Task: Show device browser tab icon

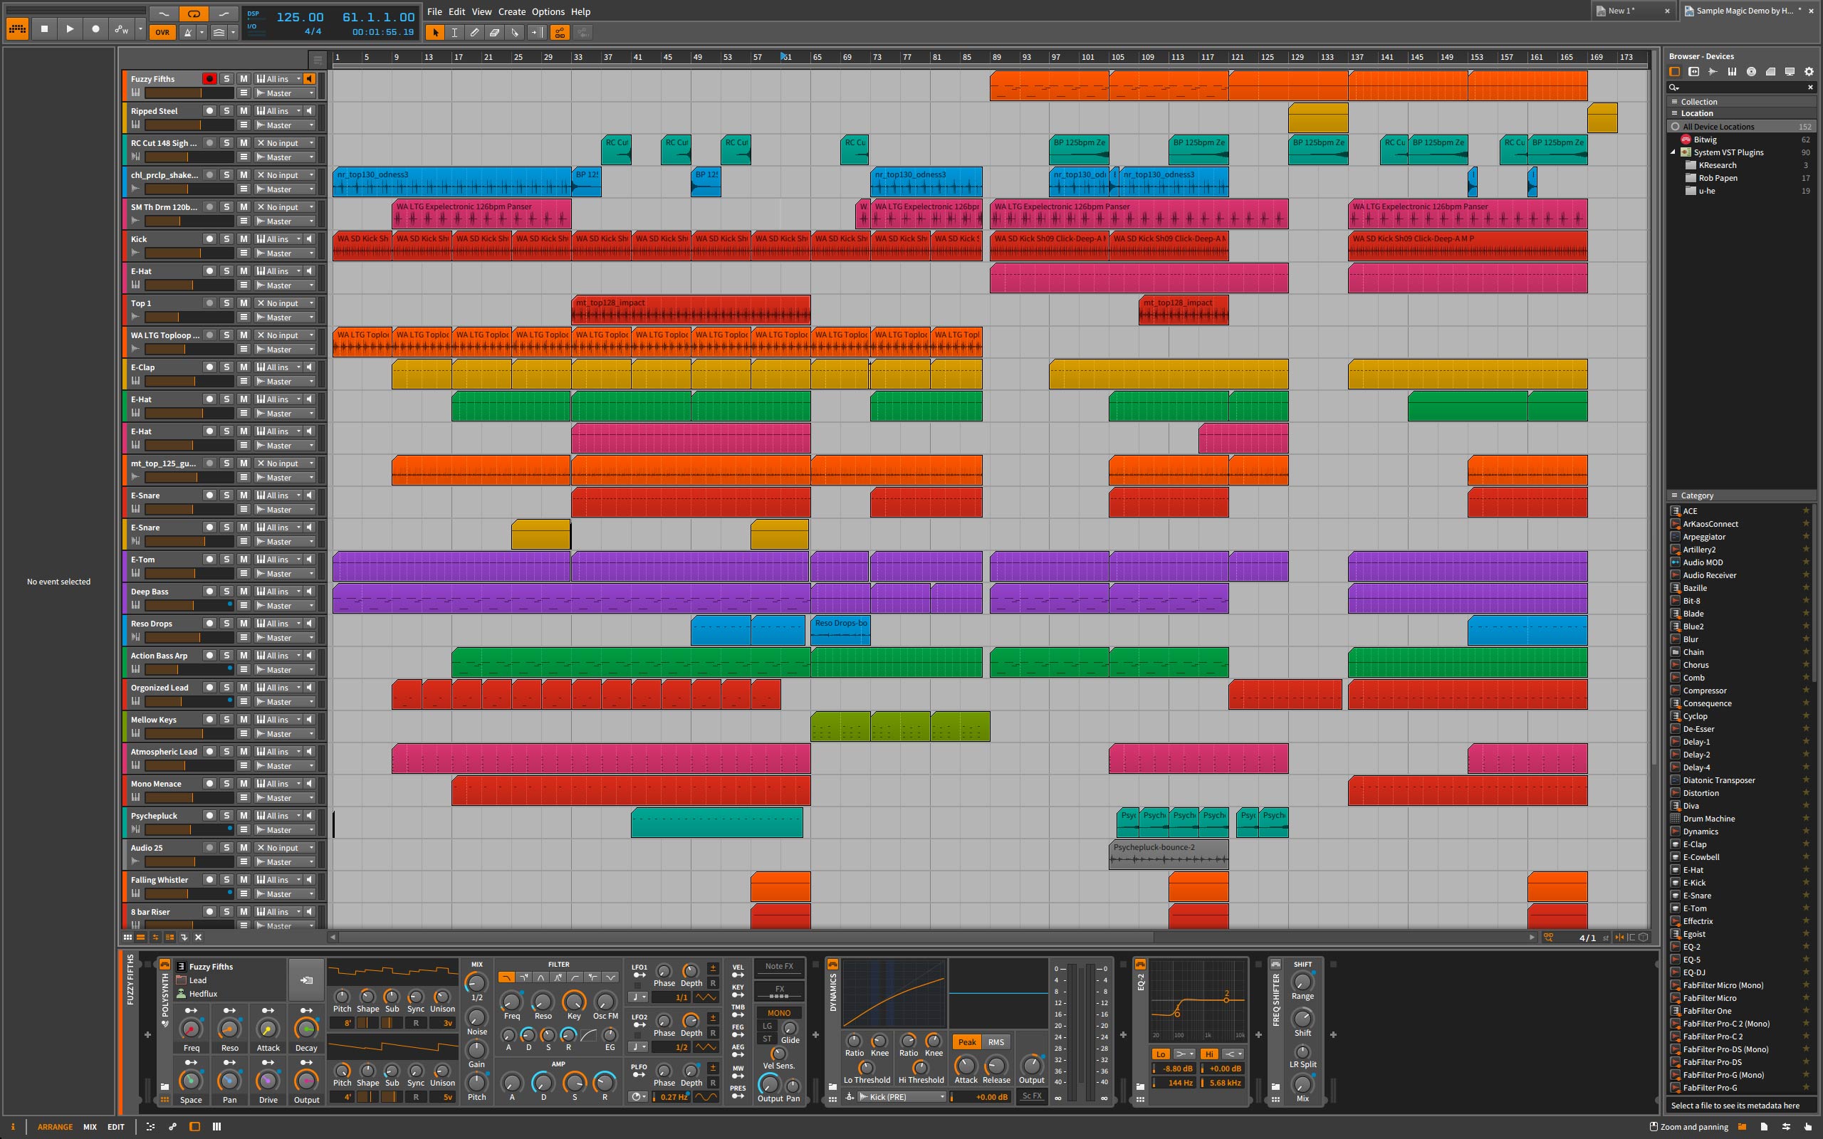Action: 1675,72
